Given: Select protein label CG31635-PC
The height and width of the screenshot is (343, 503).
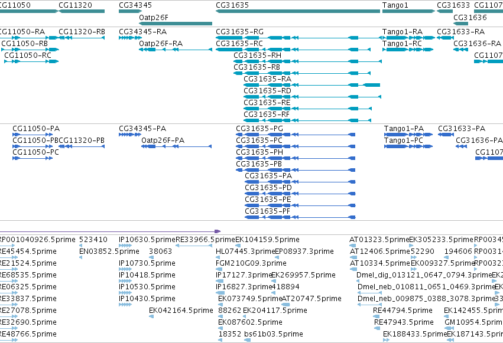Looking at the screenshot, I should (259, 141).
